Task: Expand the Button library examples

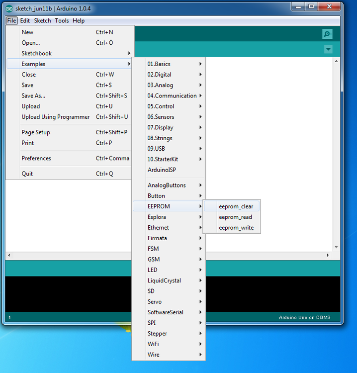Action: click(x=169, y=196)
